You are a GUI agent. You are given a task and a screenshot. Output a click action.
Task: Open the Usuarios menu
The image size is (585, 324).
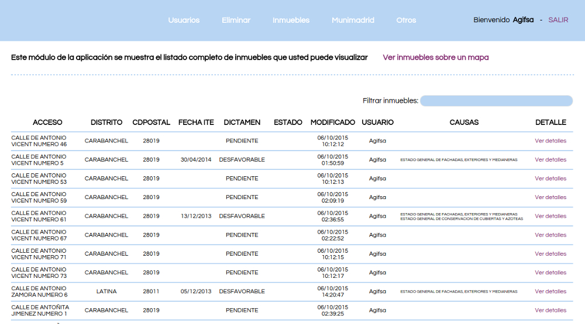coord(184,20)
